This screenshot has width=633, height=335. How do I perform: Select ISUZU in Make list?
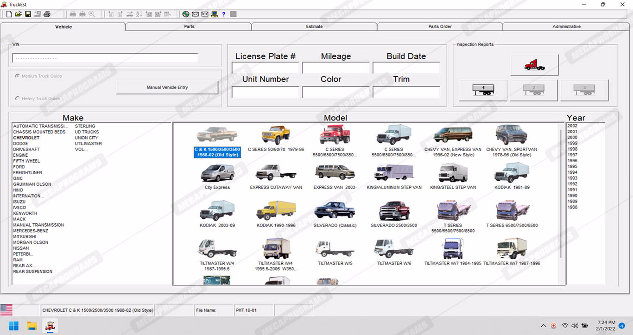point(19,202)
